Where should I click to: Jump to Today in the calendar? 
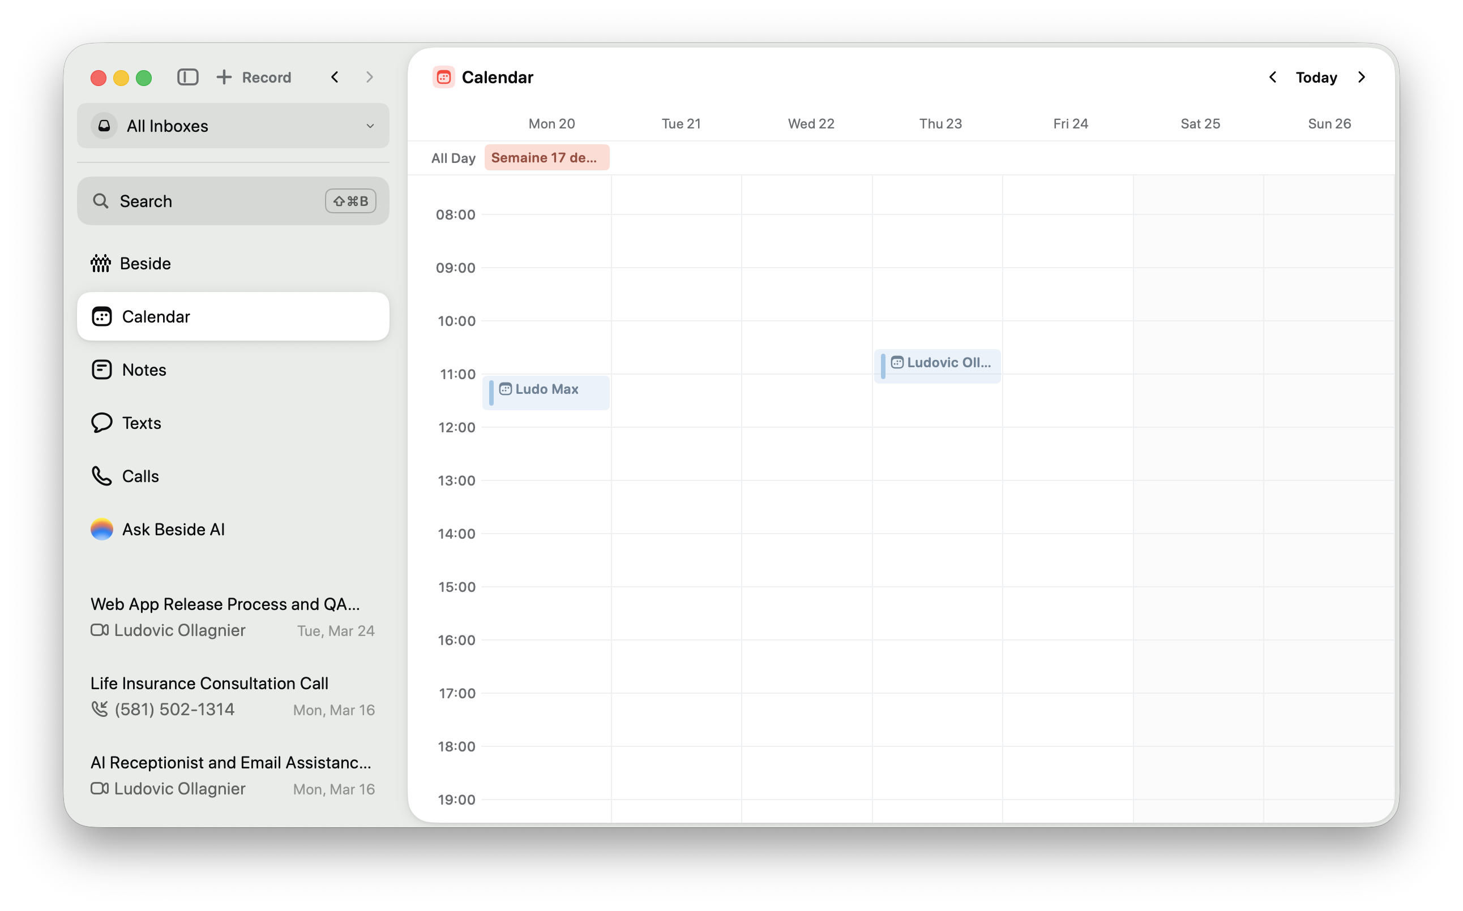pos(1316,77)
